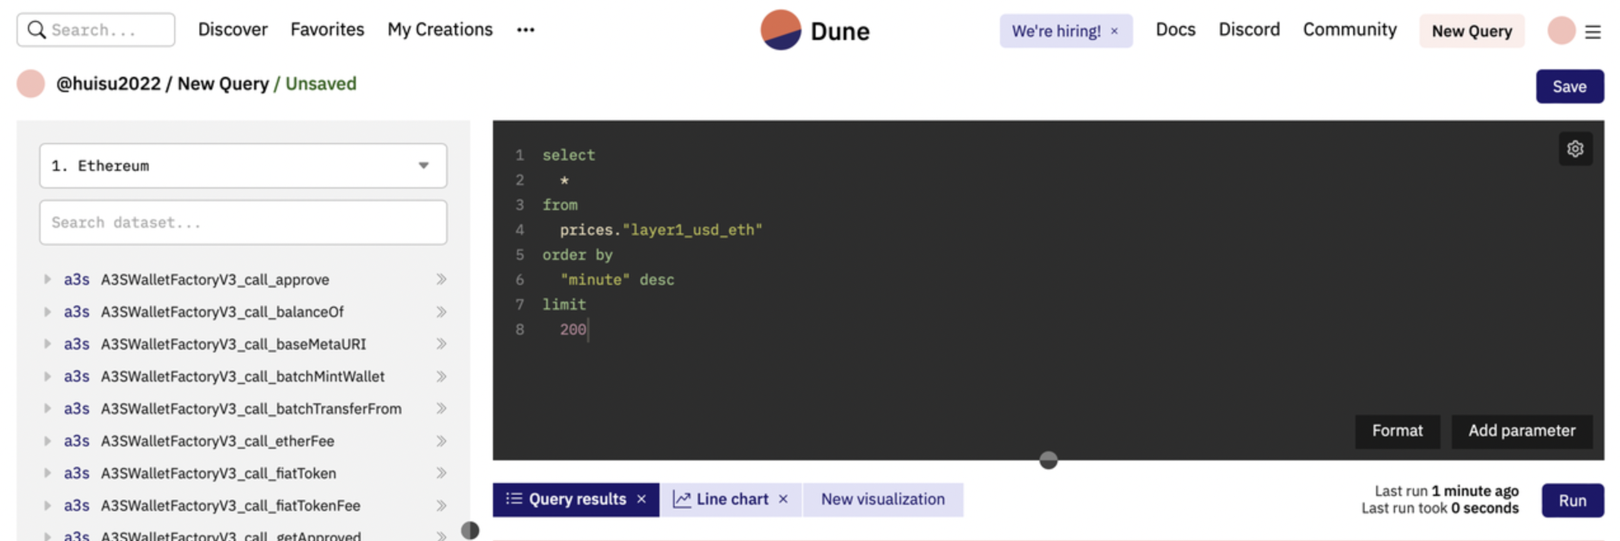Open the Ethereum dataset dropdown
The height and width of the screenshot is (541, 1620).
(x=243, y=166)
